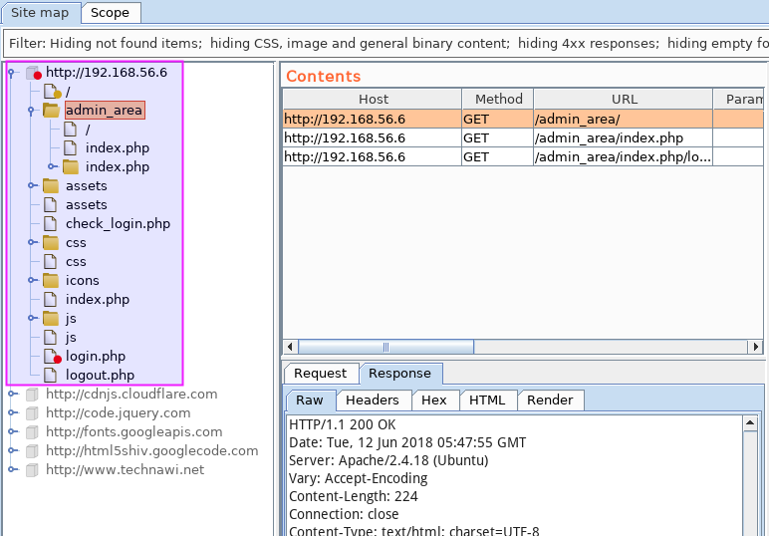Open the Site map tab
Viewport: 769px width, 536px height.
[x=40, y=13]
